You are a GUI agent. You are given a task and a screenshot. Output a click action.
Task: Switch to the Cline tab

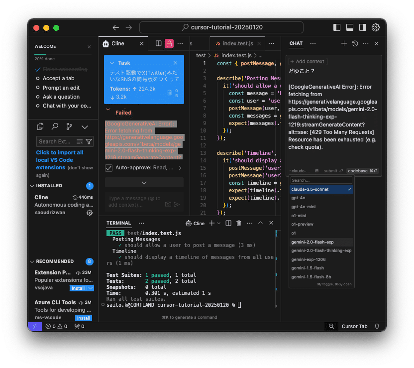(118, 44)
